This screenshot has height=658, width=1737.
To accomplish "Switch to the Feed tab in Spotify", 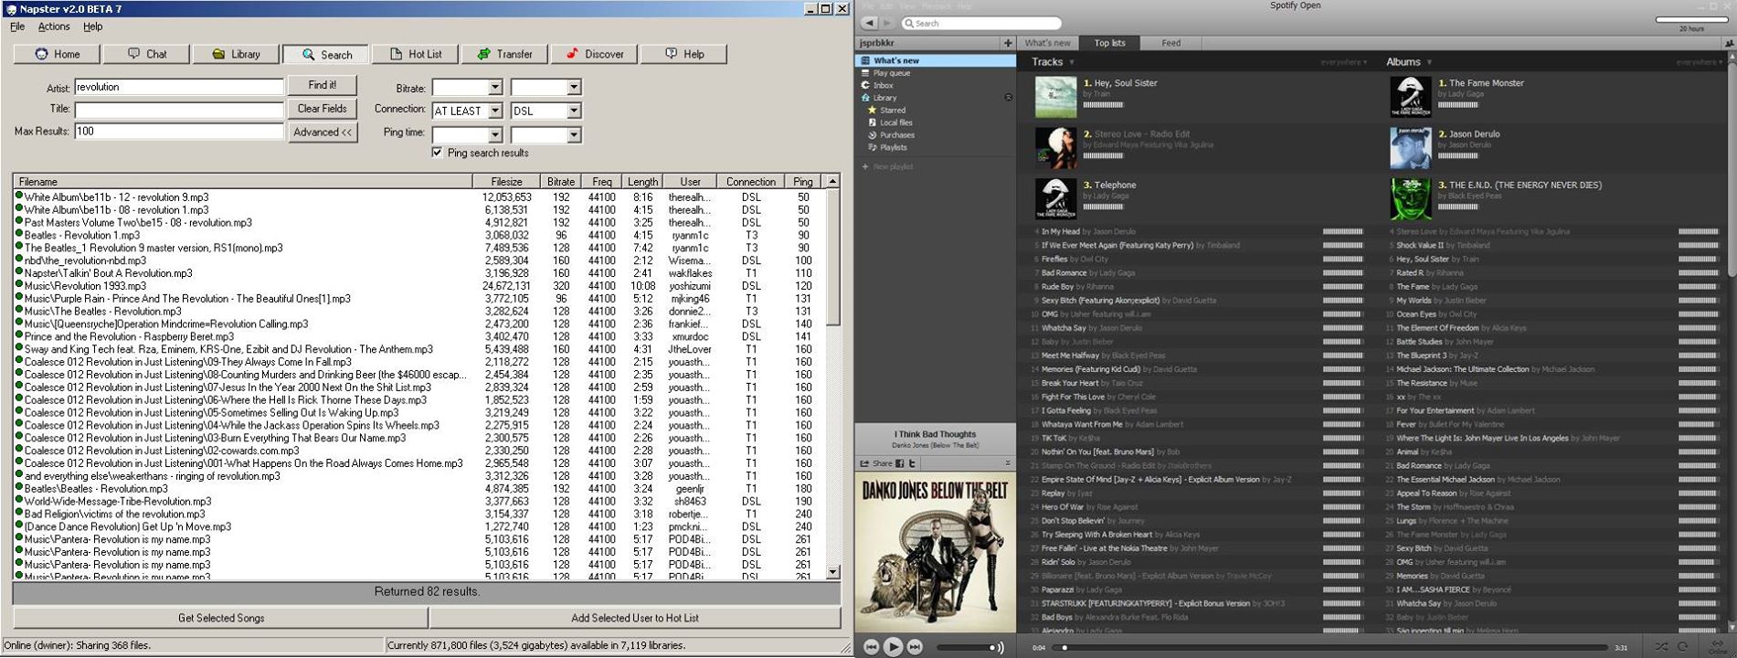I will click(1170, 43).
